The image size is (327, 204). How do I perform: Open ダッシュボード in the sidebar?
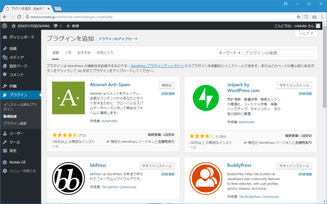(x=21, y=37)
